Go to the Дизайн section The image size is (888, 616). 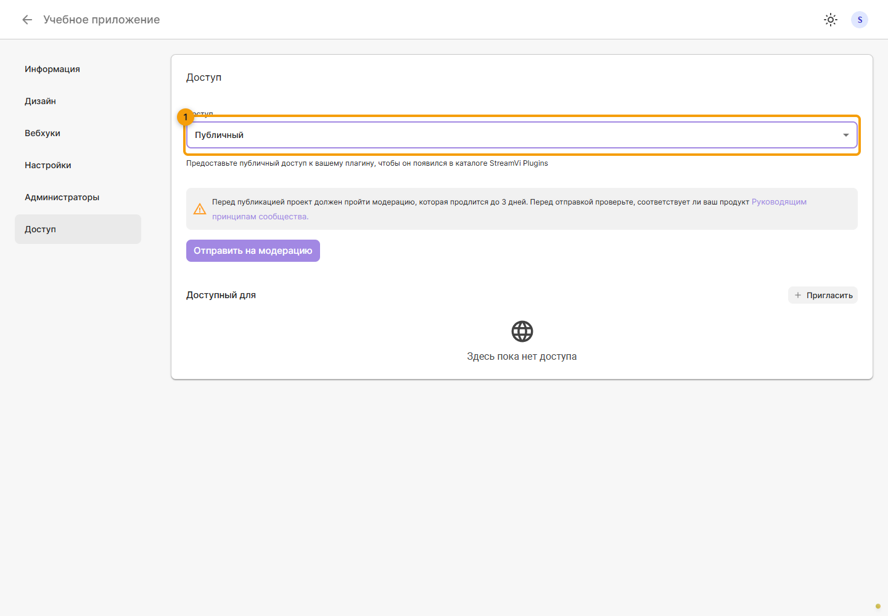(x=78, y=101)
